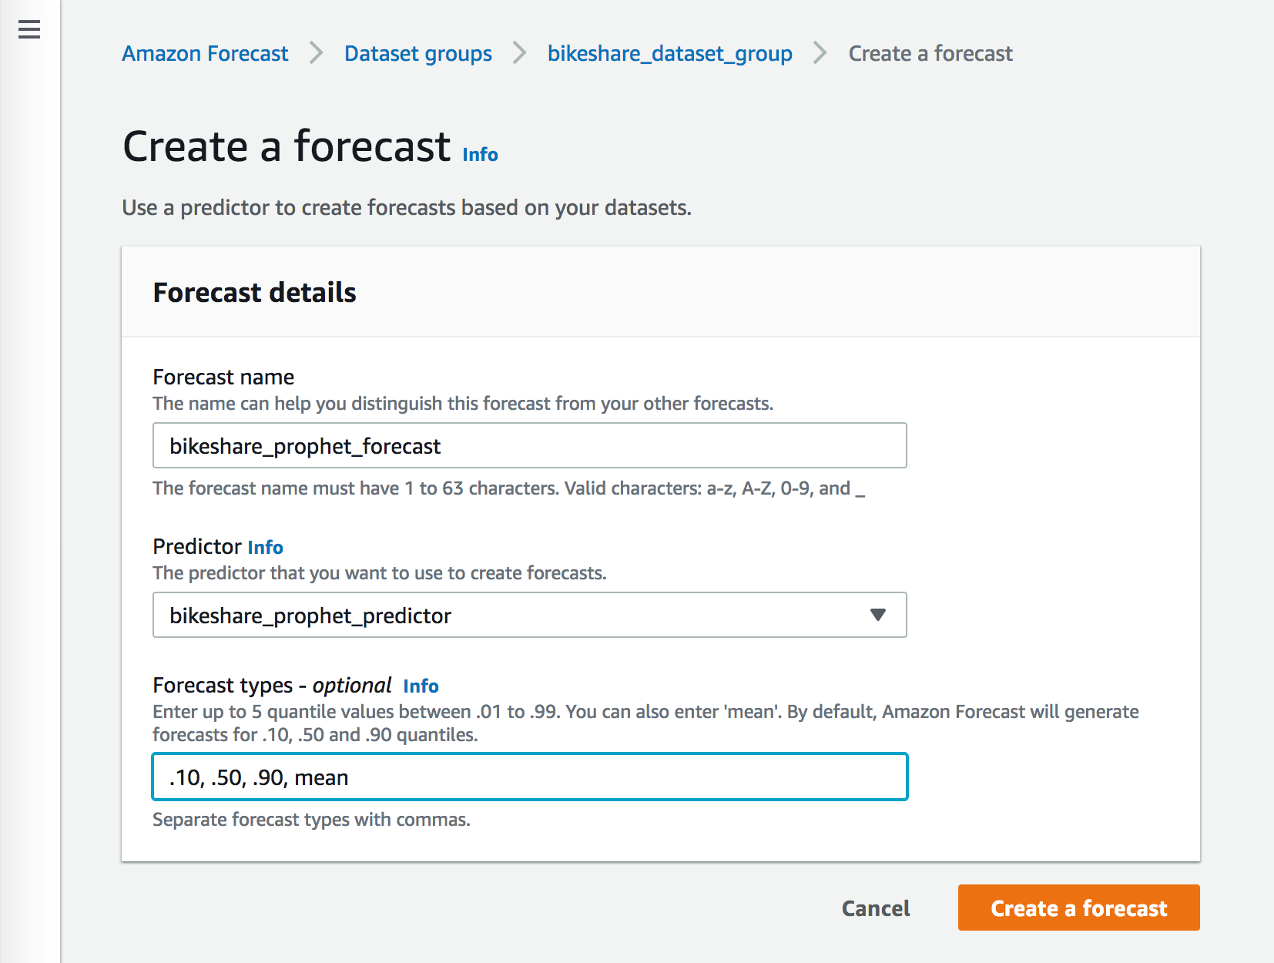The width and height of the screenshot is (1274, 963).
Task: Click the Create a forecast page heading
Action: [x=287, y=146]
